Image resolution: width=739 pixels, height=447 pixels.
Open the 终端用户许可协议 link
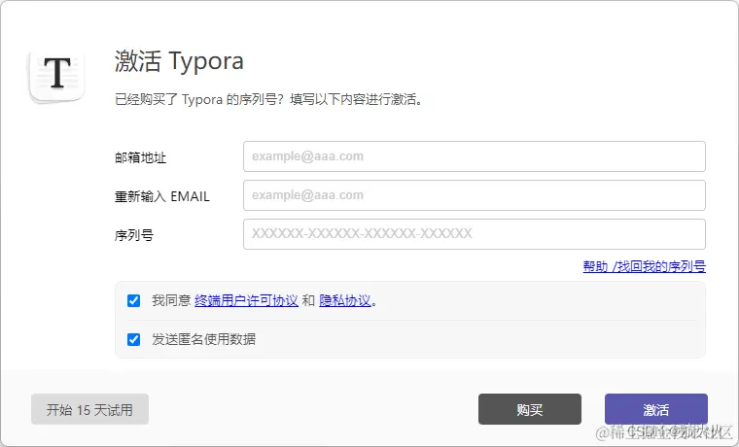pyautogui.click(x=246, y=300)
